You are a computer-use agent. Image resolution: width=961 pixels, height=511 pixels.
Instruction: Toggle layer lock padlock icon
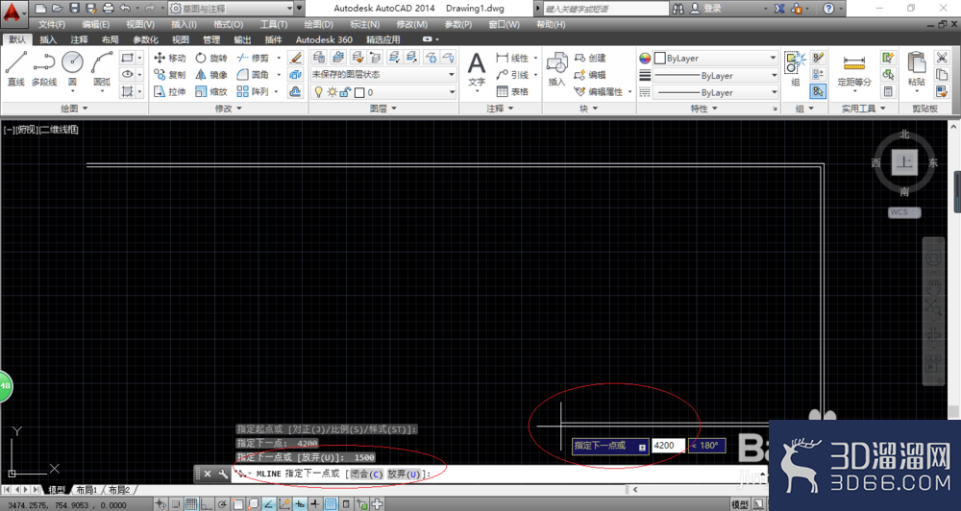pos(345,92)
